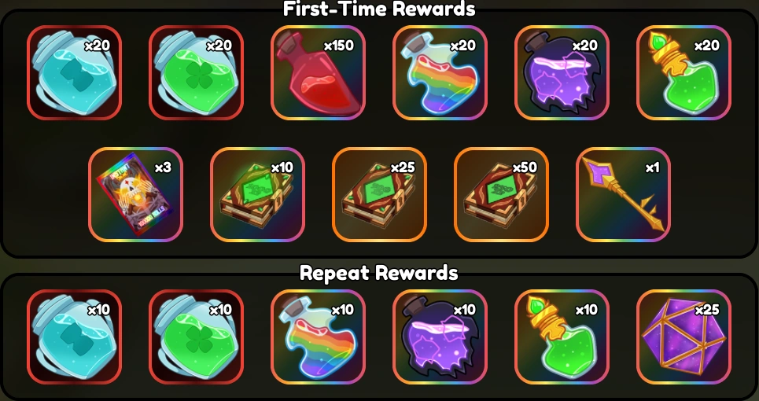Click first-time purple cauldron potion x20

tap(562, 72)
